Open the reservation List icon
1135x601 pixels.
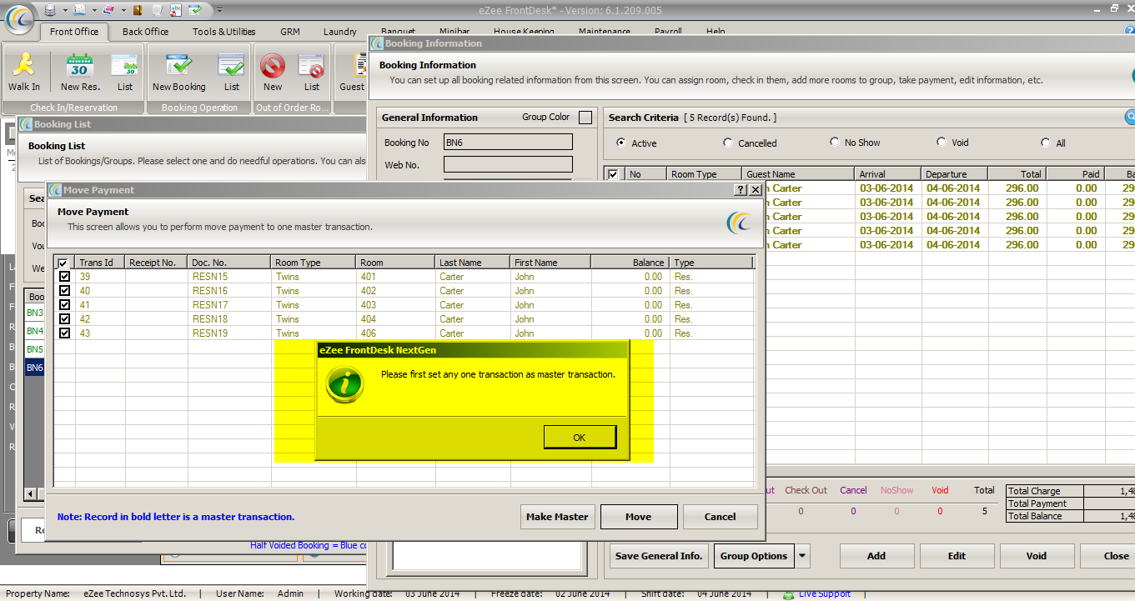coord(124,65)
